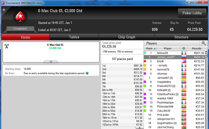Click the cyan tag beside felinox29
209x129 pixels.
145,53
